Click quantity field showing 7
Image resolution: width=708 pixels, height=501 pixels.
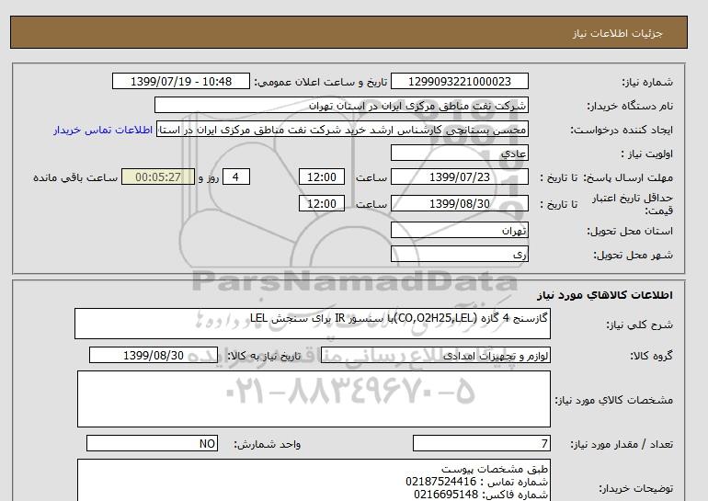pyautogui.click(x=482, y=443)
